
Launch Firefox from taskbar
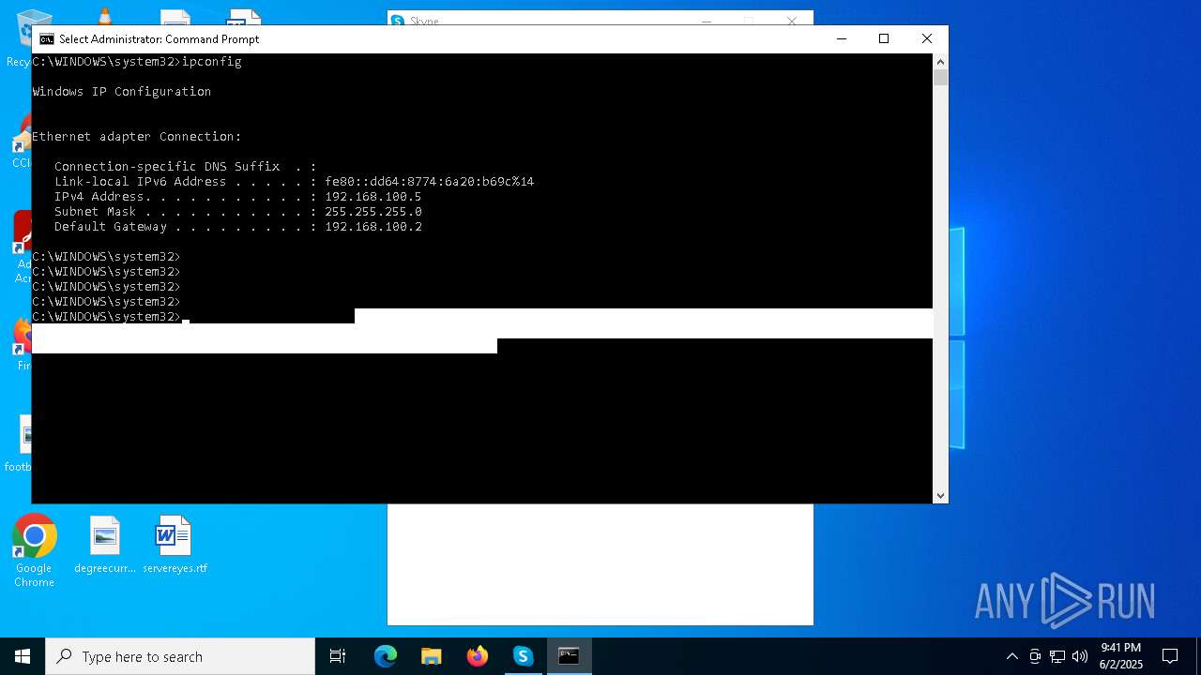point(478,656)
